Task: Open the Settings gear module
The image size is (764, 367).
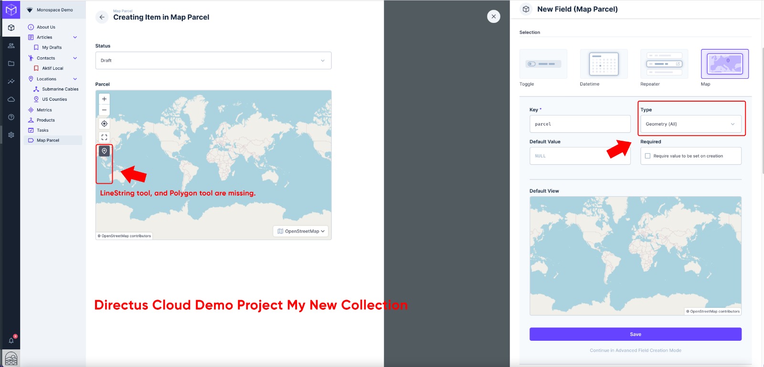Action: pyautogui.click(x=11, y=135)
